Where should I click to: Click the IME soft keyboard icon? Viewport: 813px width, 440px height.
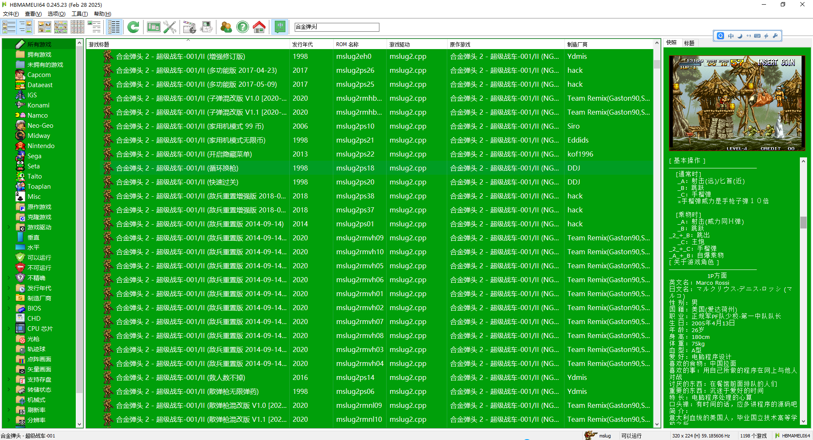click(757, 36)
